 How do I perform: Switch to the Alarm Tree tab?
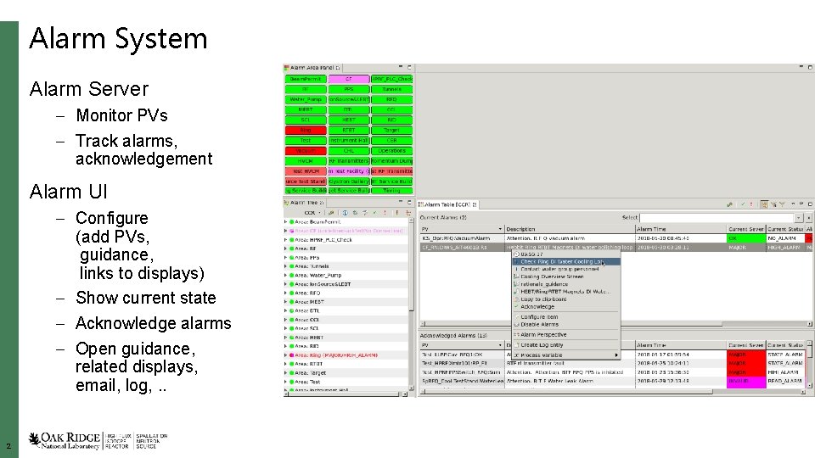point(304,203)
